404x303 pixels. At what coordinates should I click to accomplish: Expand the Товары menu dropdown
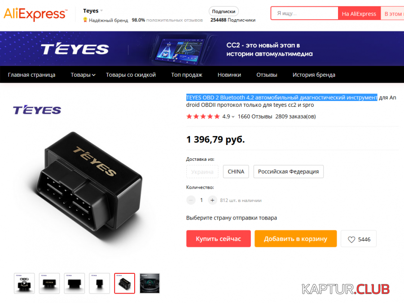click(83, 75)
